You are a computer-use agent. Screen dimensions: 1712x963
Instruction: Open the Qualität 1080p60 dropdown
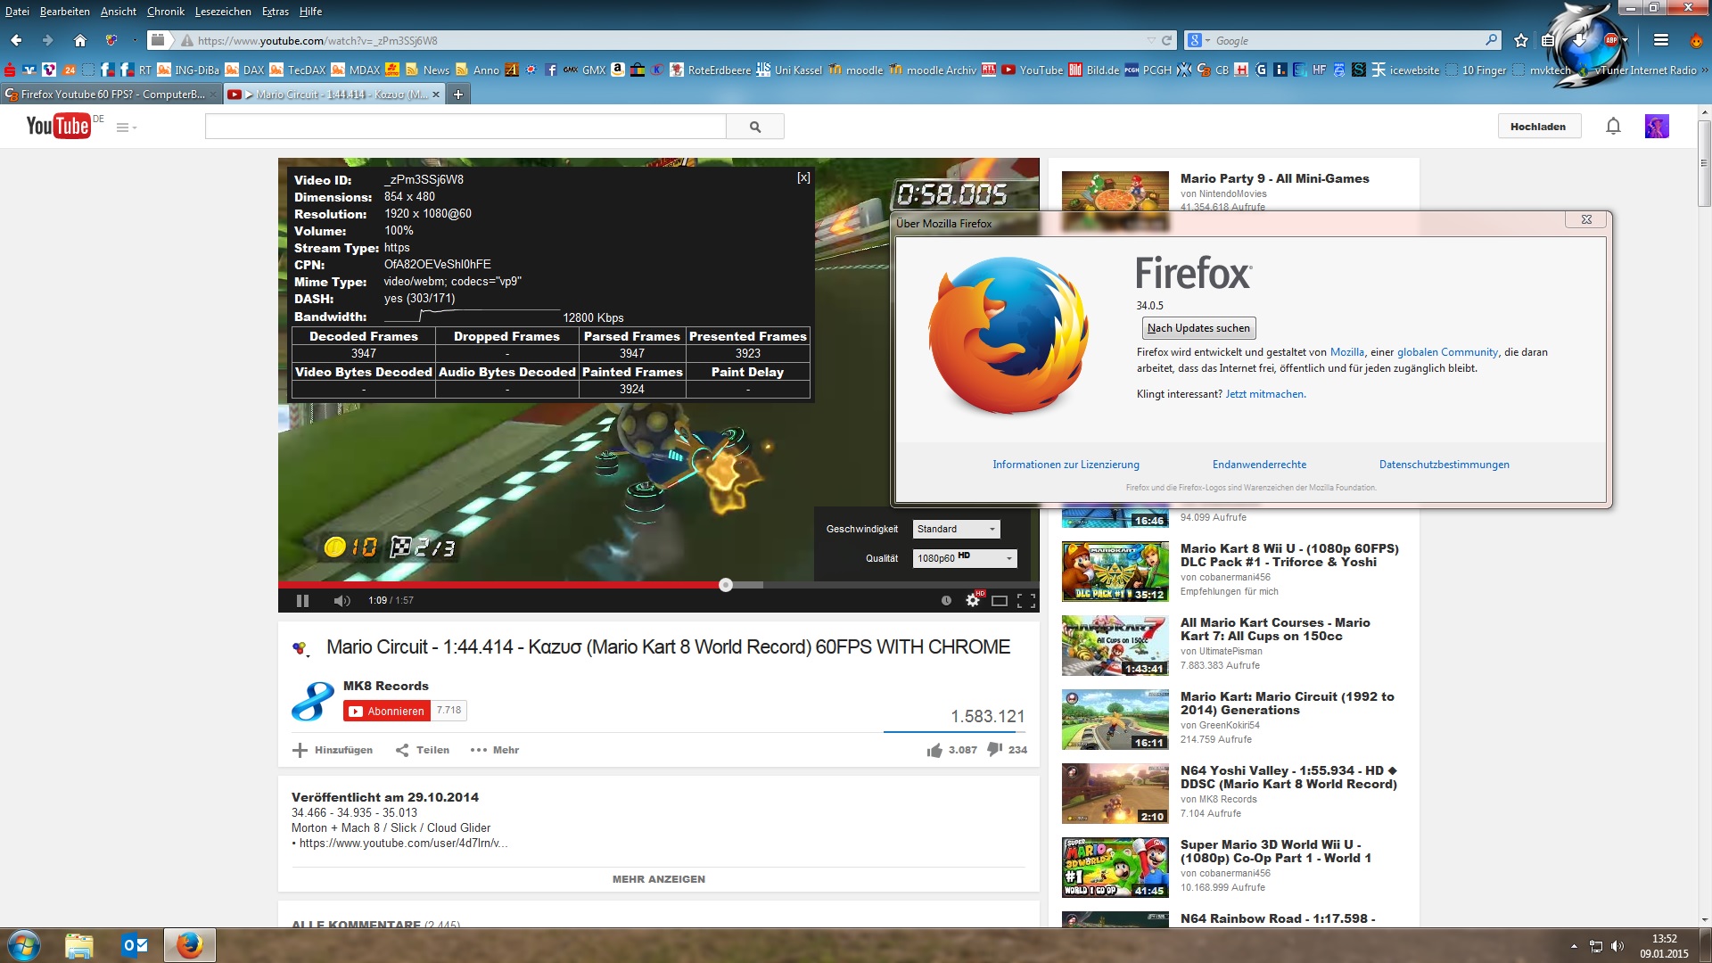(965, 558)
